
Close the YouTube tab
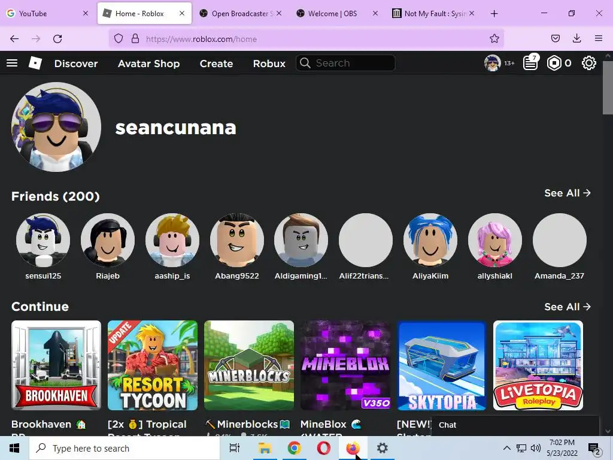[x=86, y=13]
